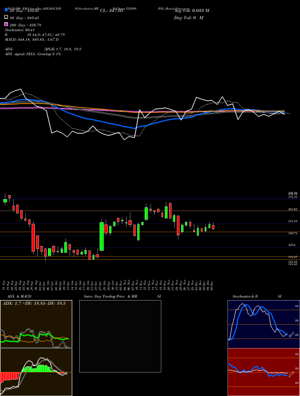The image size is (300, 396).
Task: Click the 351.89 price axis label
Action: coord(293,221)
